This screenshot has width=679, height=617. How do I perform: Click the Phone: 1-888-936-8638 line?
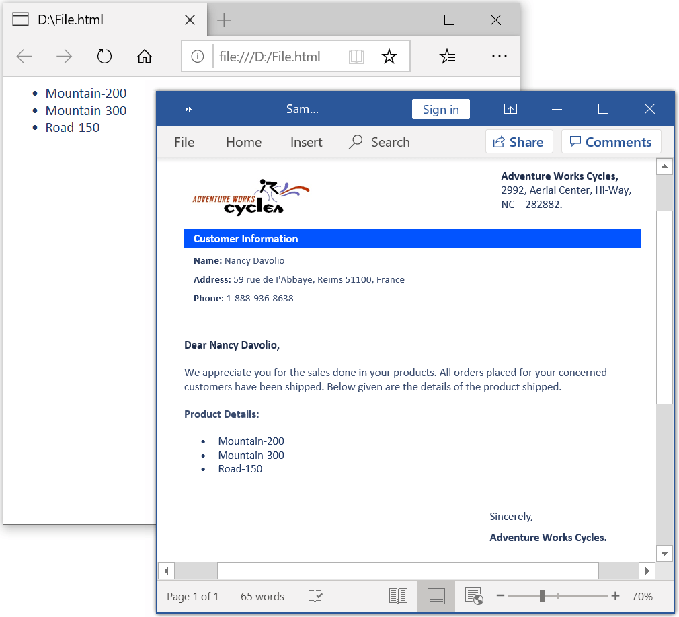(x=243, y=298)
